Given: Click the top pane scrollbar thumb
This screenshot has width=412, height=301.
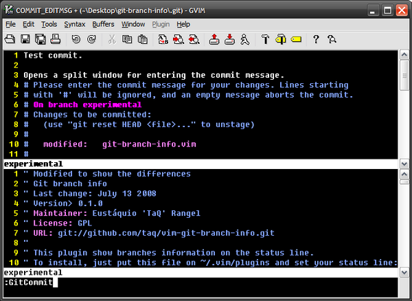Looking at the screenshot, I should point(404,76).
